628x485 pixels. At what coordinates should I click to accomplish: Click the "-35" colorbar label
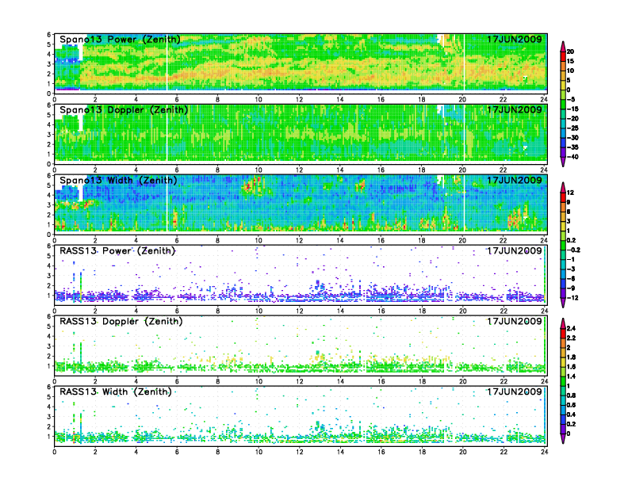572,147
